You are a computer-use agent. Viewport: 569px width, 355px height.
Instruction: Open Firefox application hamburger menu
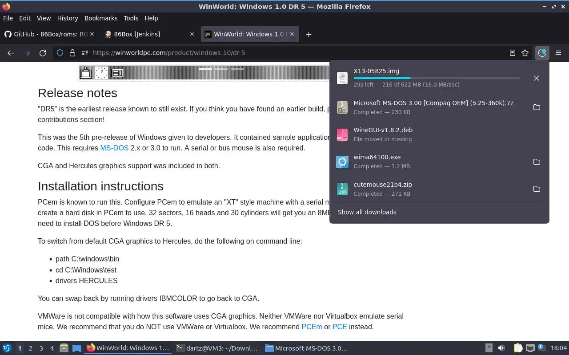pyautogui.click(x=558, y=53)
